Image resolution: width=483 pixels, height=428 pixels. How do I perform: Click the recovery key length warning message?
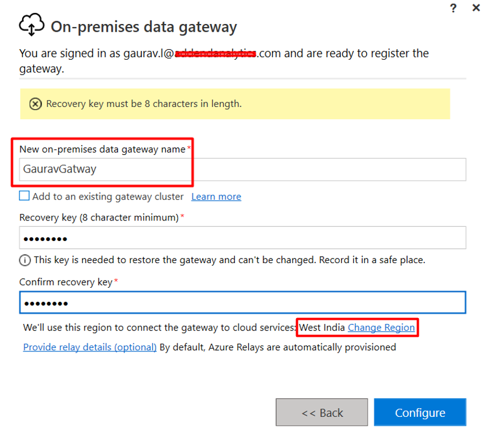(144, 104)
